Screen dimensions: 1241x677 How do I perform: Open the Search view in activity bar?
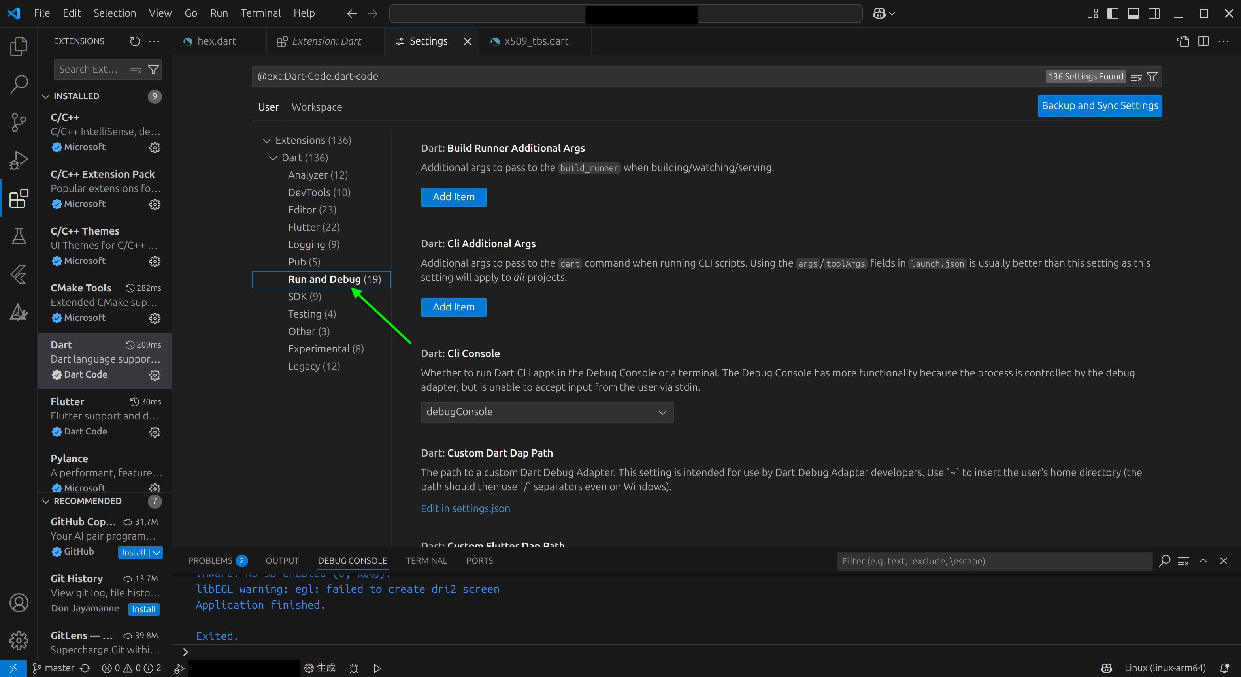[x=19, y=84]
